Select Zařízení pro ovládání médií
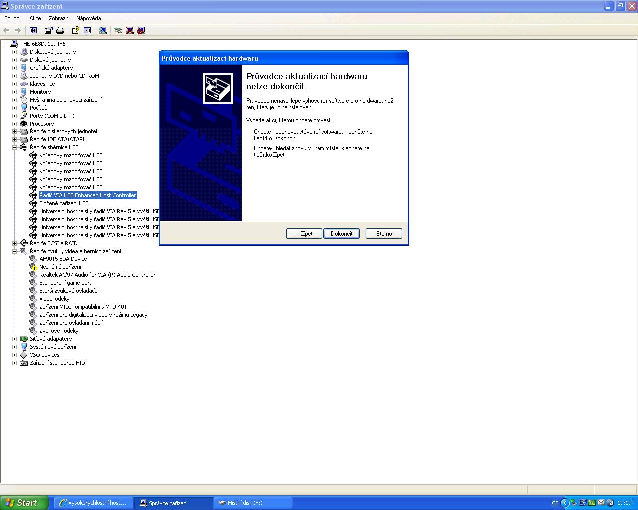The image size is (638, 510). 71,323
